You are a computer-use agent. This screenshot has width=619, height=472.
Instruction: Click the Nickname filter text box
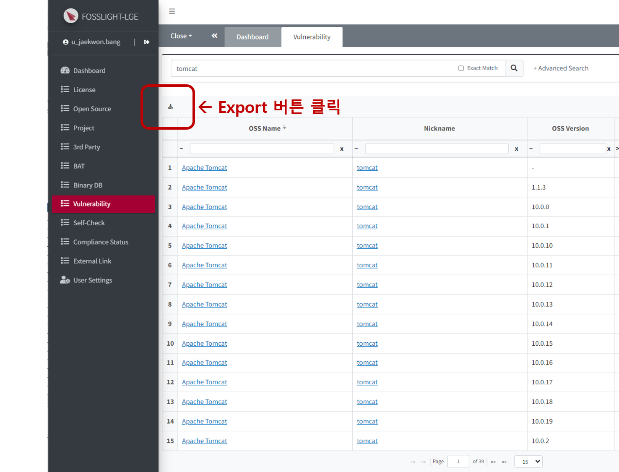[x=437, y=149]
